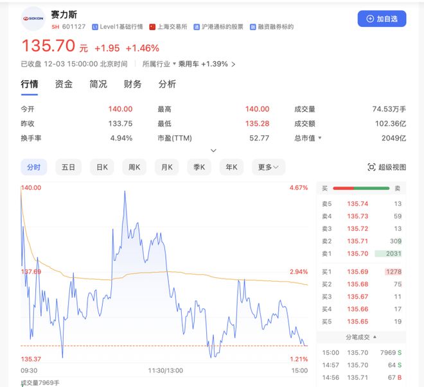Click the current price 135.70 元
The width and height of the screenshot is (424, 387).
(x=55, y=46)
